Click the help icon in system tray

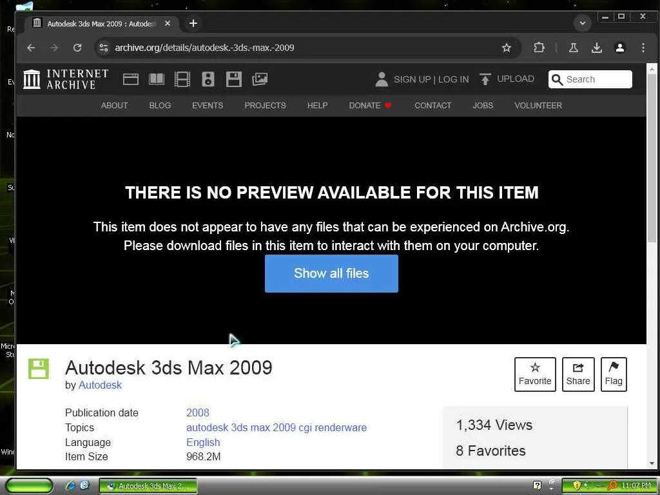pos(537,485)
